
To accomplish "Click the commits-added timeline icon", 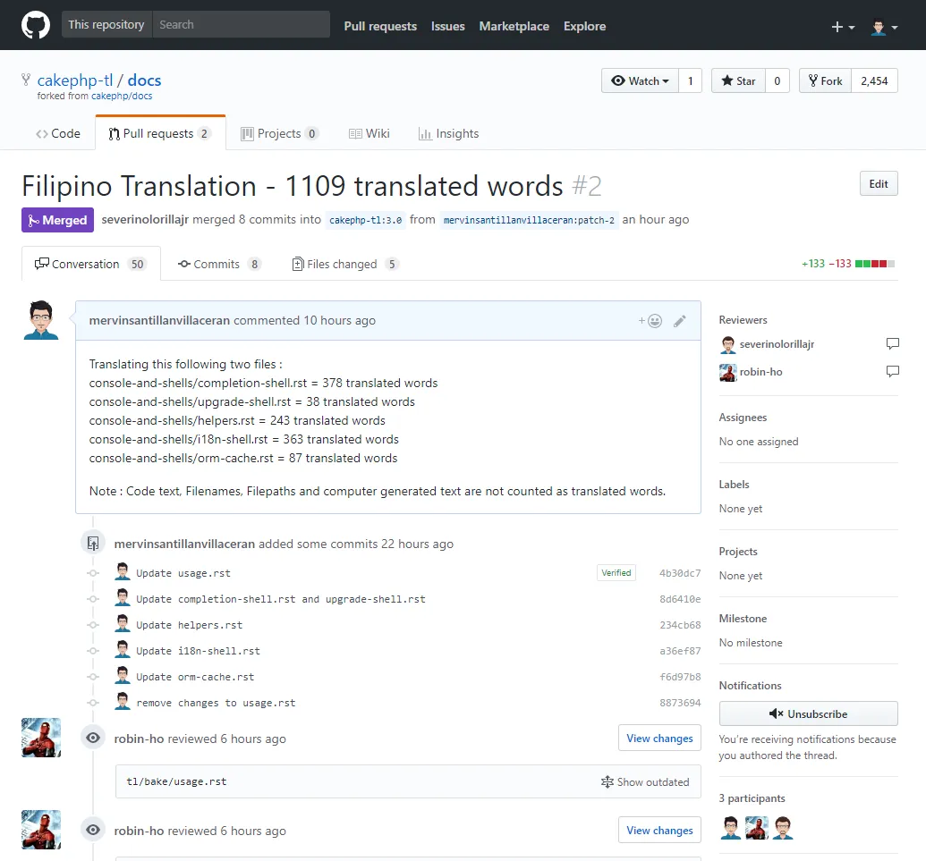I will pos(93,543).
